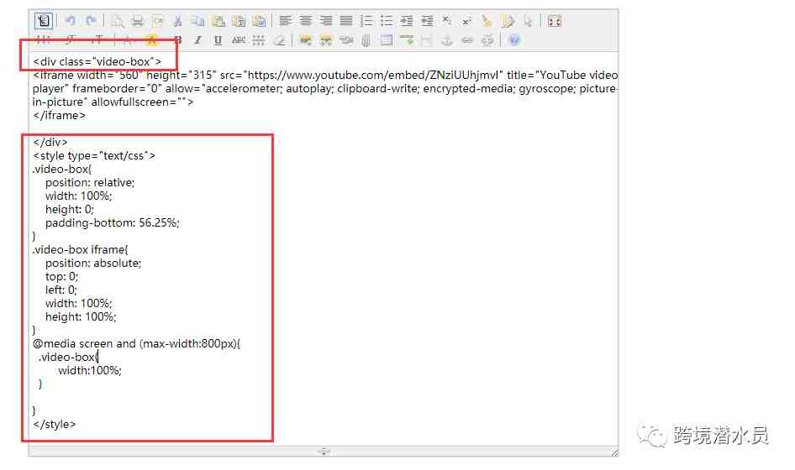Toggle HTML source code view
This screenshot has height=470, width=795.
44,21
